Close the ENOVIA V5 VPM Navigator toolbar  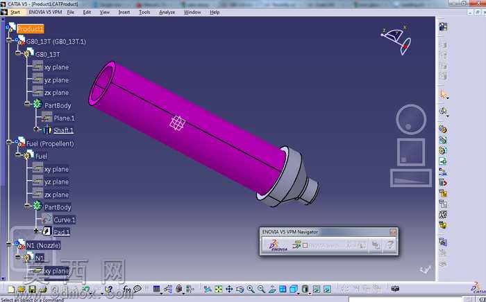[x=393, y=232]
